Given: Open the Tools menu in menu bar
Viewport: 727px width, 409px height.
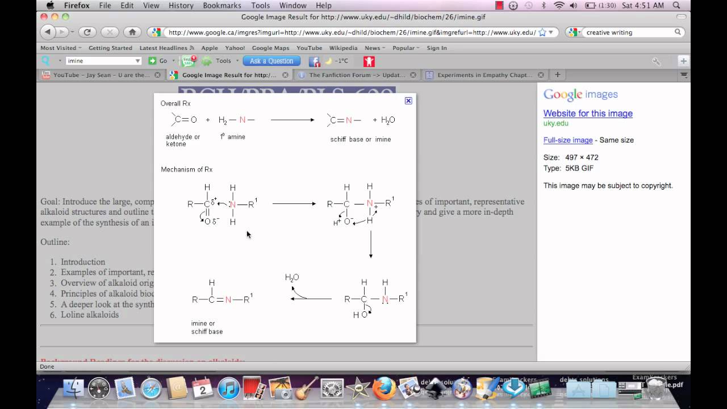Looking at the screenshot, I should pos(261,5).
